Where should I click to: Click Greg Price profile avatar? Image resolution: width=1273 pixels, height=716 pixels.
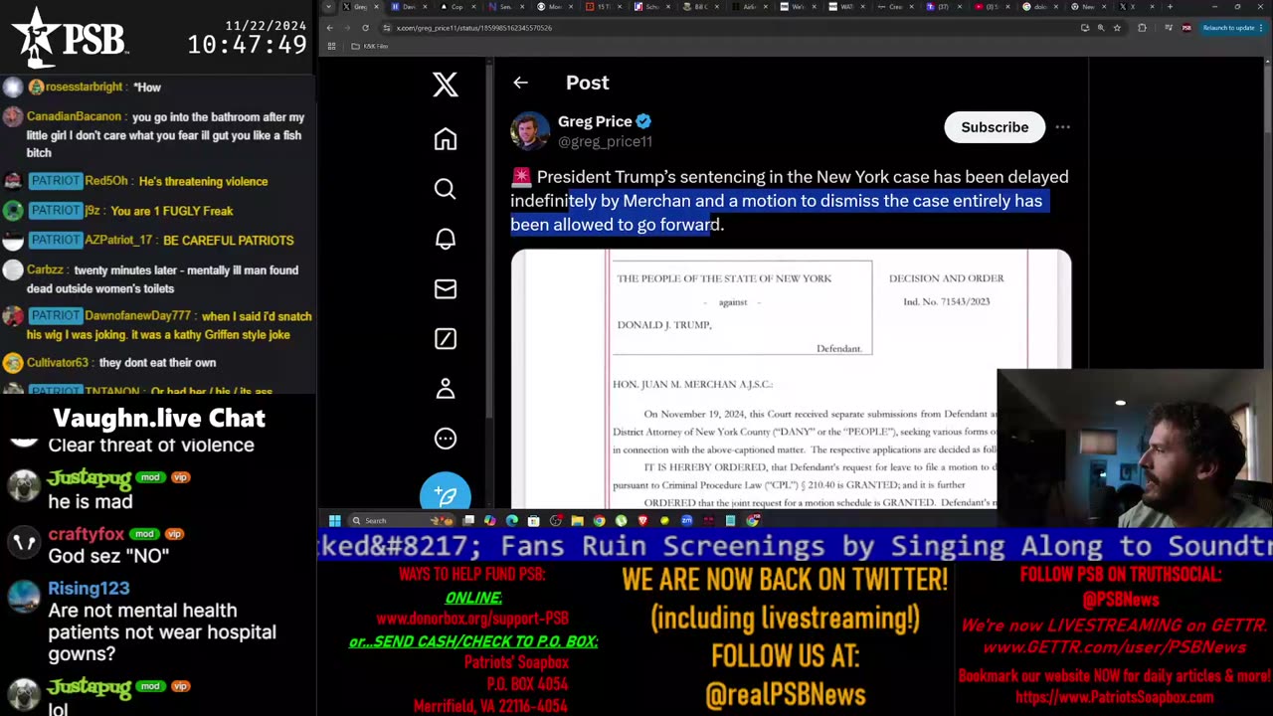(x=530, y=131)
